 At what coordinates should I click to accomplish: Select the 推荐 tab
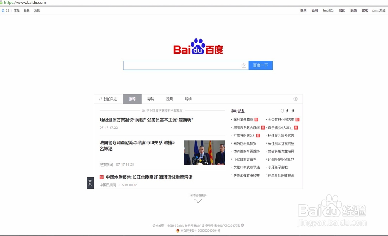point(132,99)
